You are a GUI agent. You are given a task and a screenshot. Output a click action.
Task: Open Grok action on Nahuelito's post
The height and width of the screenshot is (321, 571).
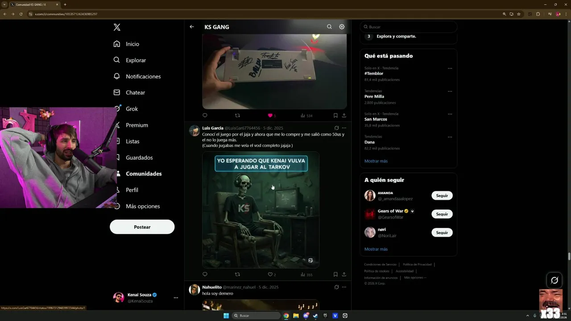336,287
